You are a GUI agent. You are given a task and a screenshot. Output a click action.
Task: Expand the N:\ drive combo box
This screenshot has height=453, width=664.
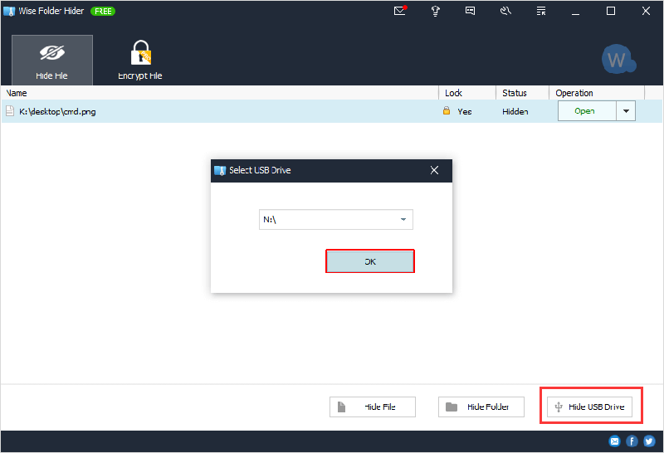point(336,219)
